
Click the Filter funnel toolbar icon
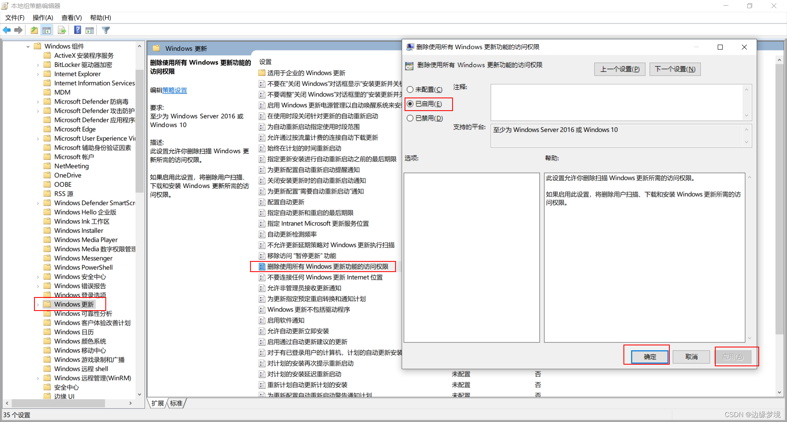click(x=106, y=30)
